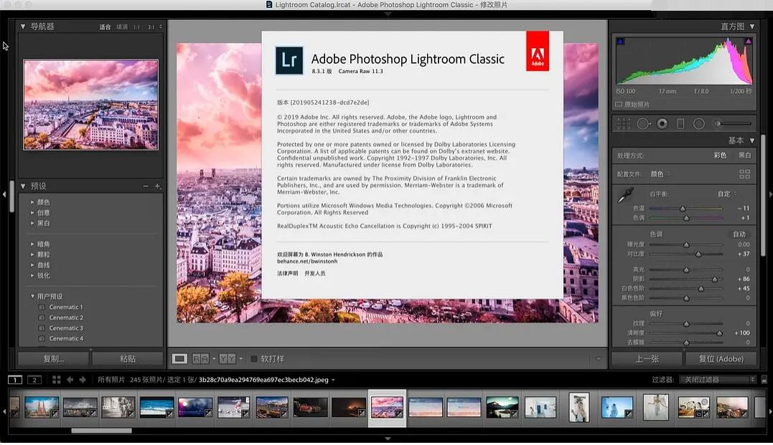The image size is (773, 445).
Task: Select the Spot Removal tool
Action: (643, 124)
